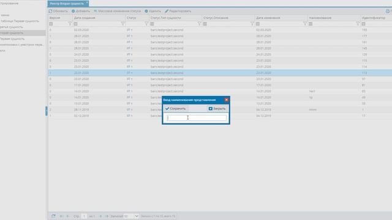Open filter operator menu under Дата создания

pyautogui.click(x=75, y=24)
